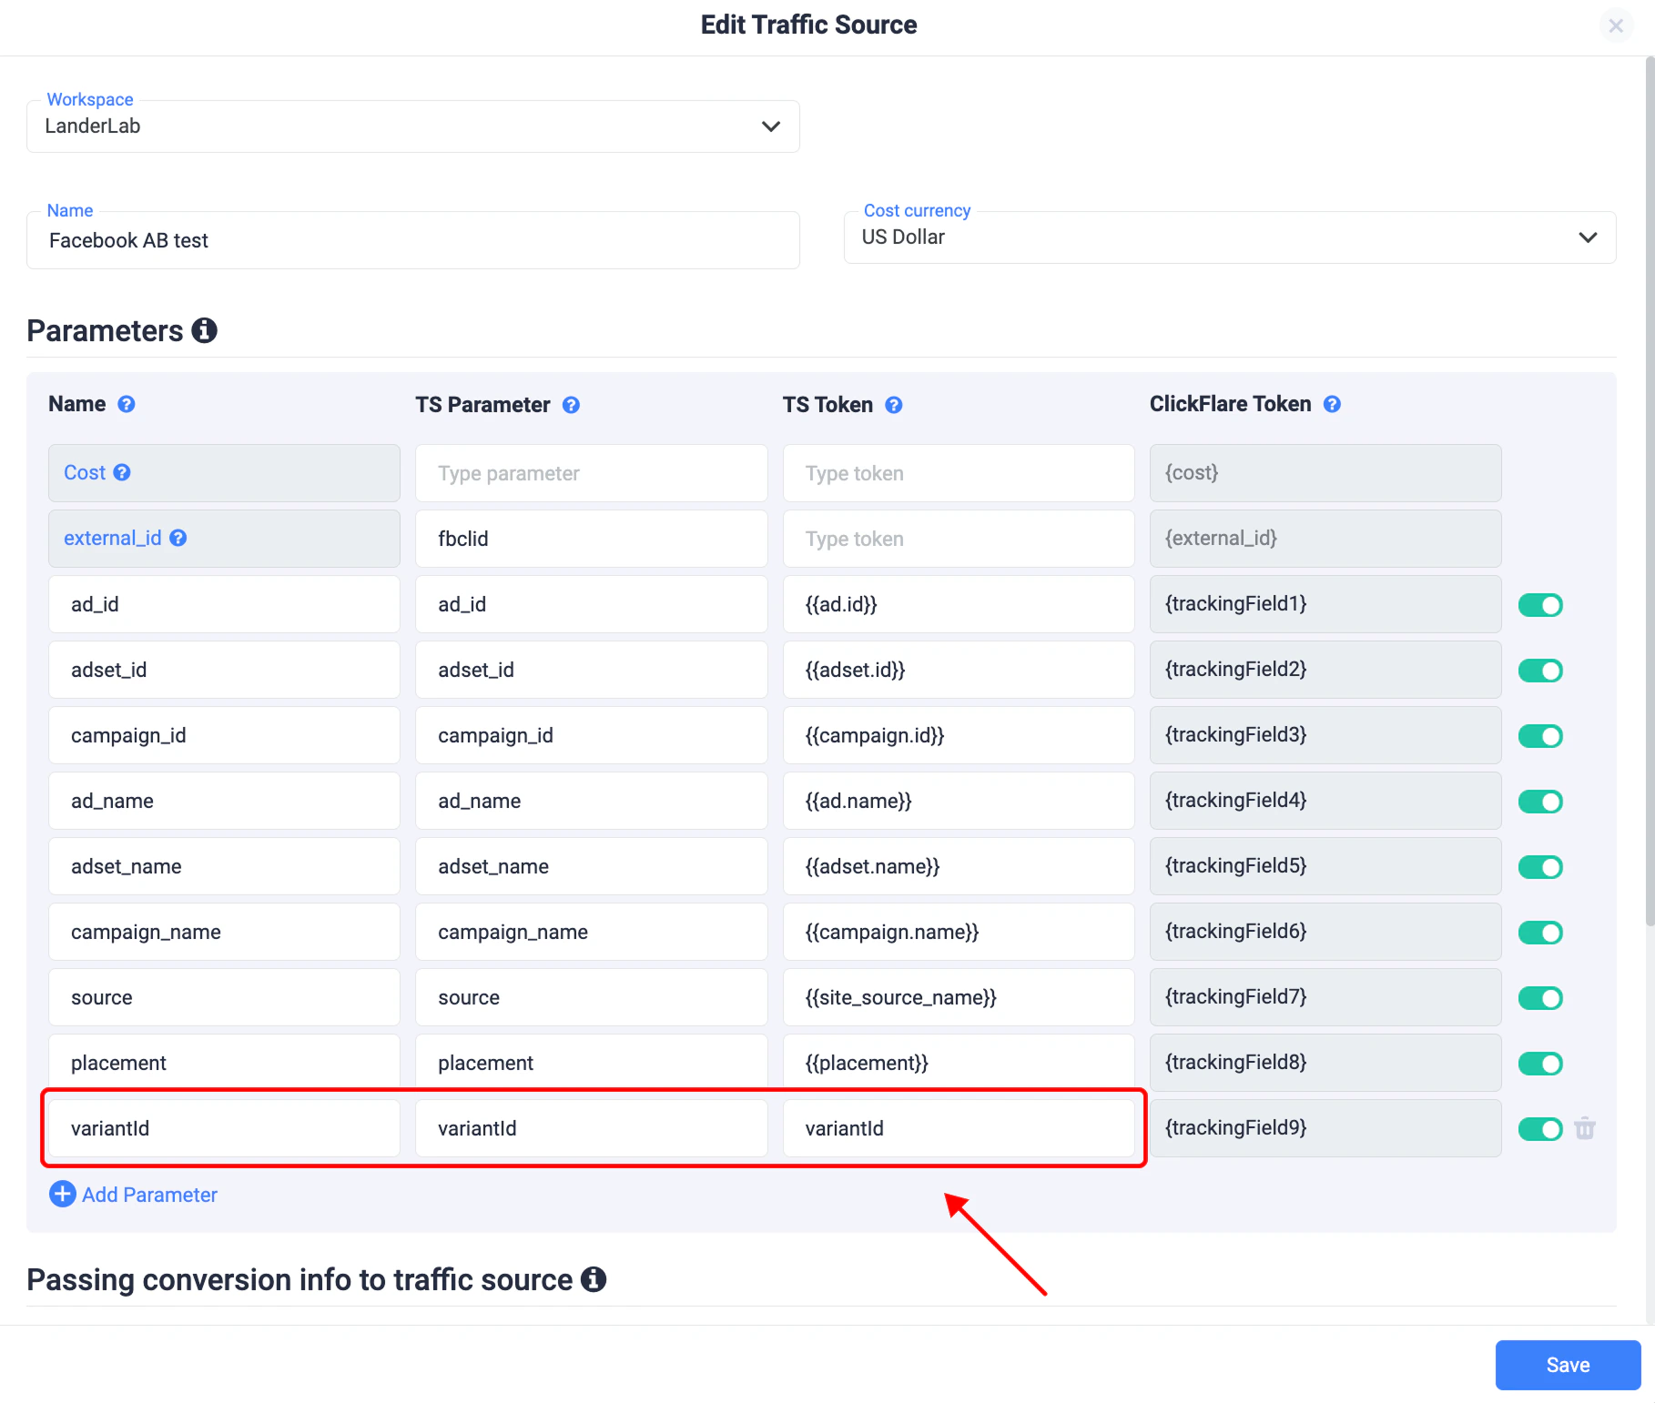
Task: Click help icon next to TS Token header
Action: tap(894, 405)
